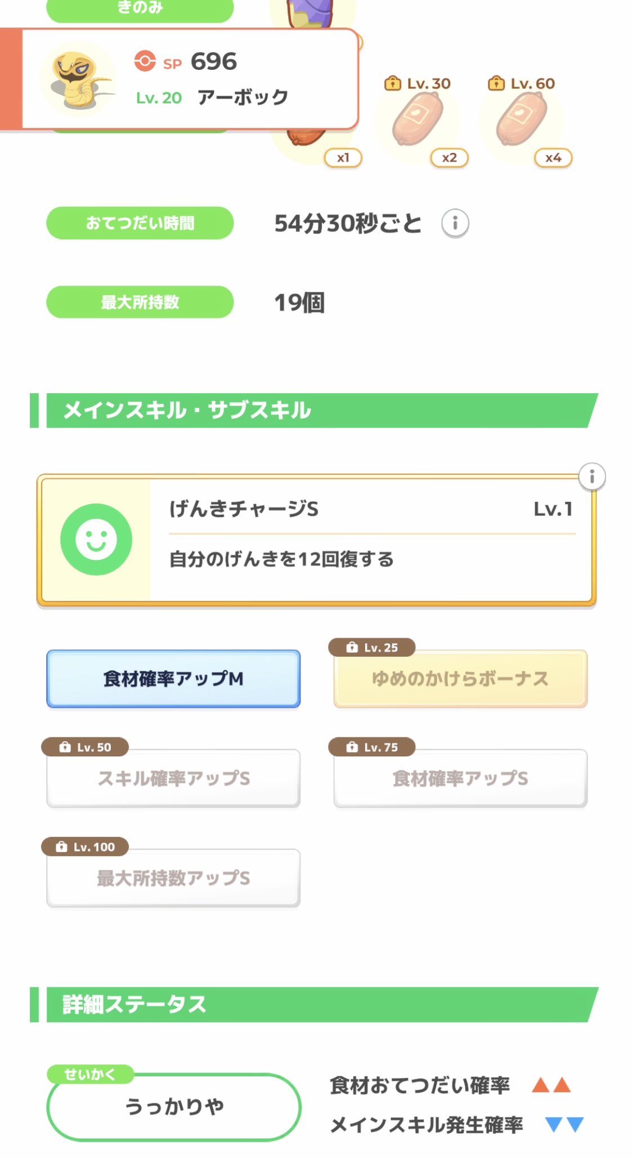Select 食材確率アップM sub skill
Viewport: 633px width, 1158px height.
(x=173, y=679)
